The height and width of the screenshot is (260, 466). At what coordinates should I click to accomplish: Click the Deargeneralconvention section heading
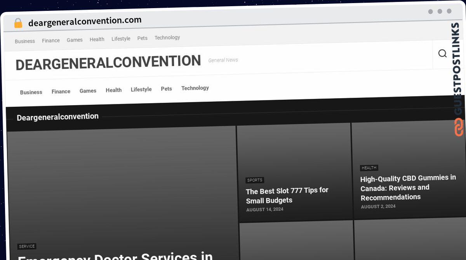click(57, 117)
